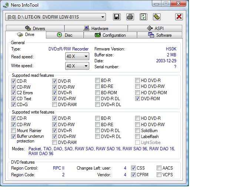Click the red X exit icon
The image size is (237, 190).
click(x=179, y=17)
